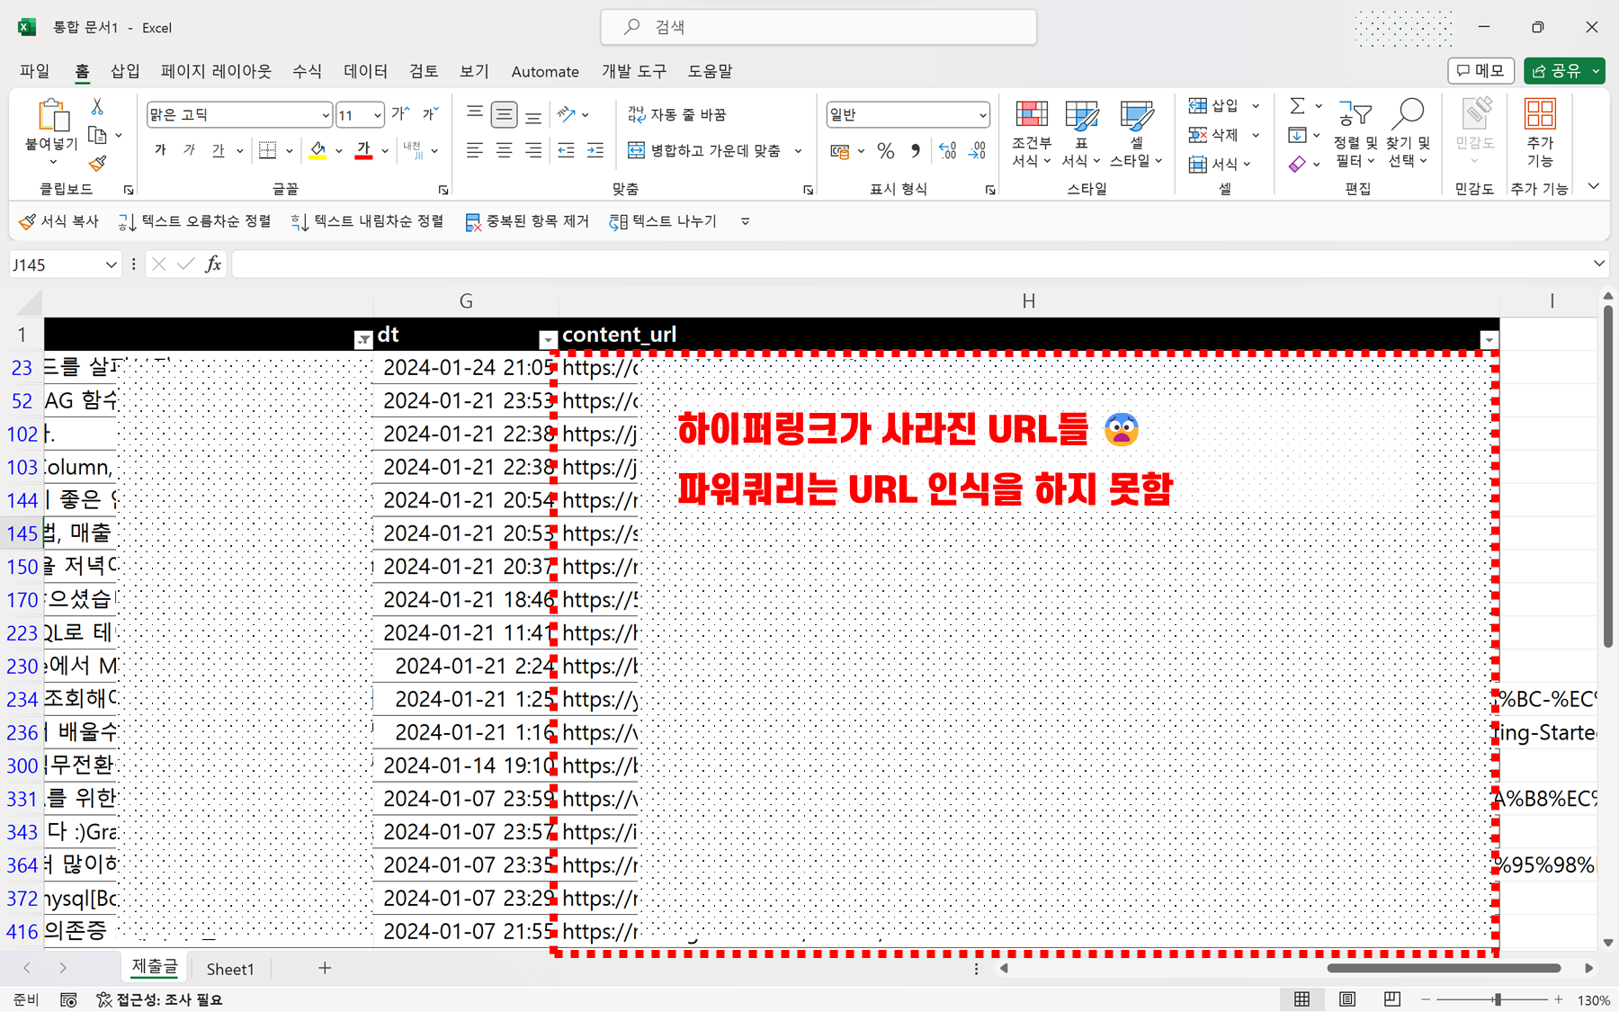Adjust the zoom slider handle

(x=1498, y=999)
